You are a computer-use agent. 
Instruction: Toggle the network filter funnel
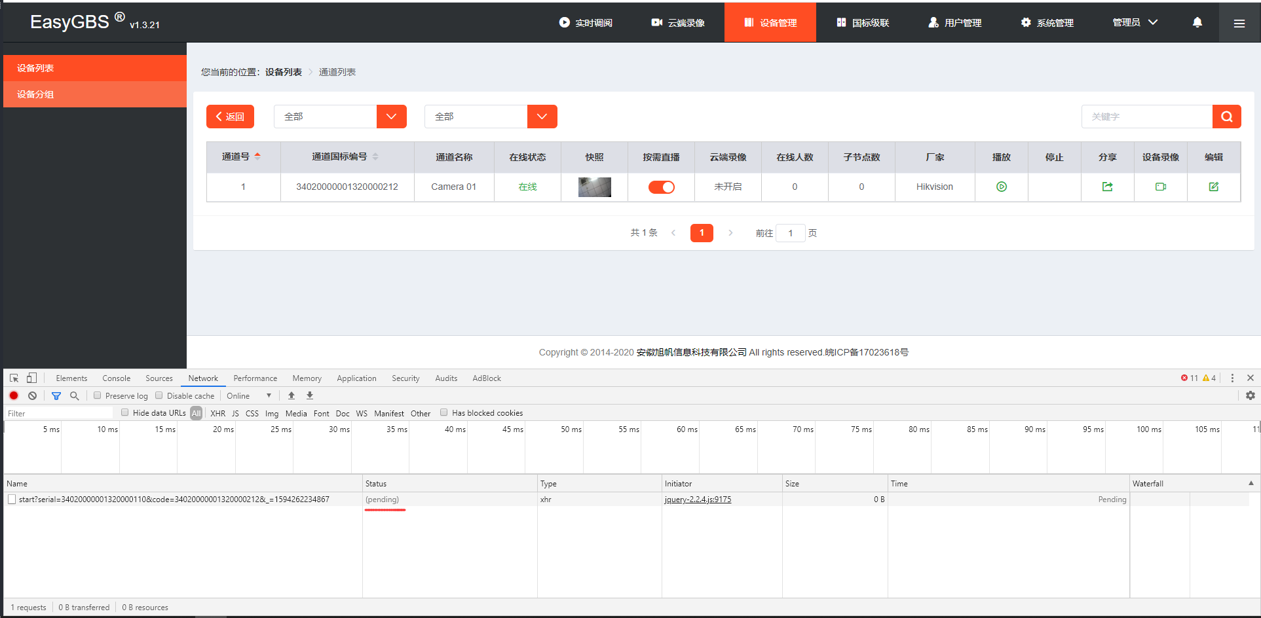click(56, 395)
